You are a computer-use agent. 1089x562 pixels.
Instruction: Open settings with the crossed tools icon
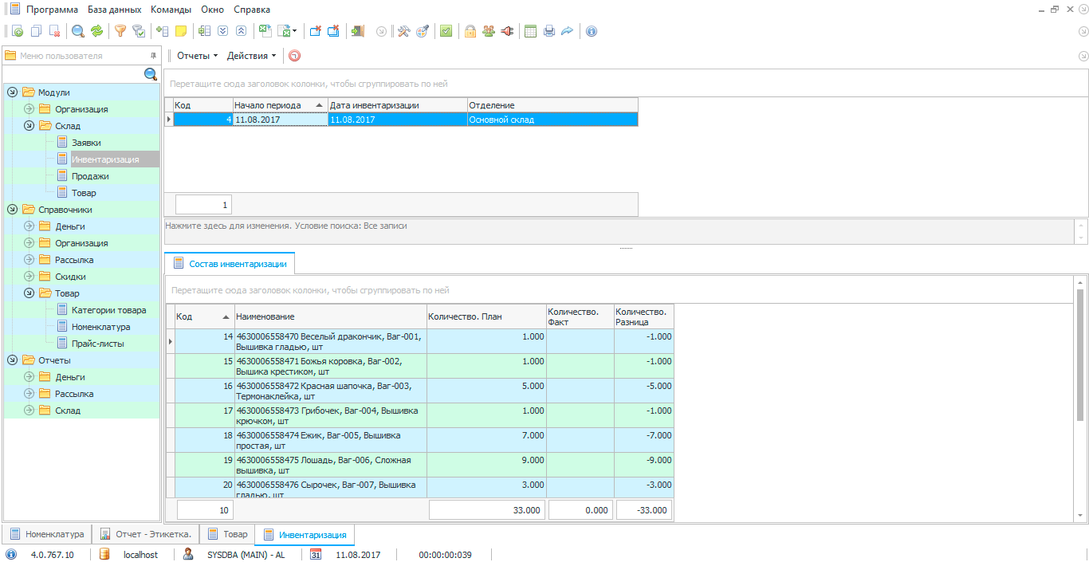coord(403,31)
